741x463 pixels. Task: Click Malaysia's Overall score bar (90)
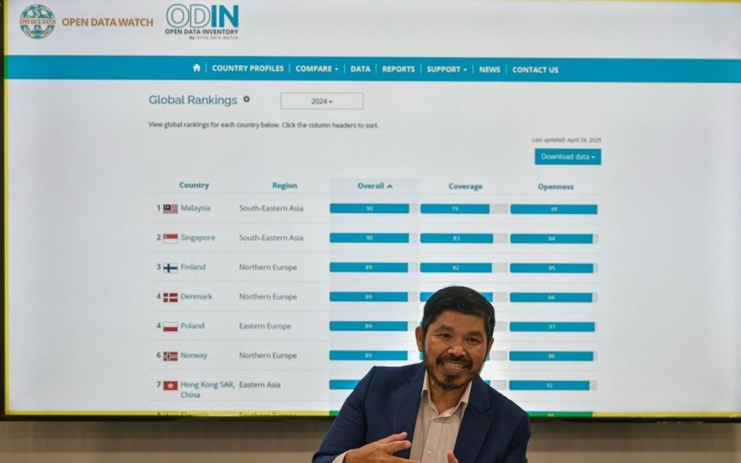pyautogui.click(x=373, y=209)
